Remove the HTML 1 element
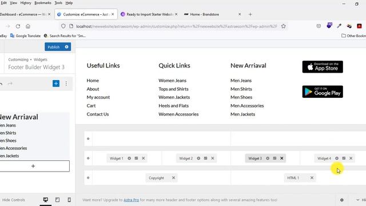This screenshot has height=206, width=366. coord(312,178)
